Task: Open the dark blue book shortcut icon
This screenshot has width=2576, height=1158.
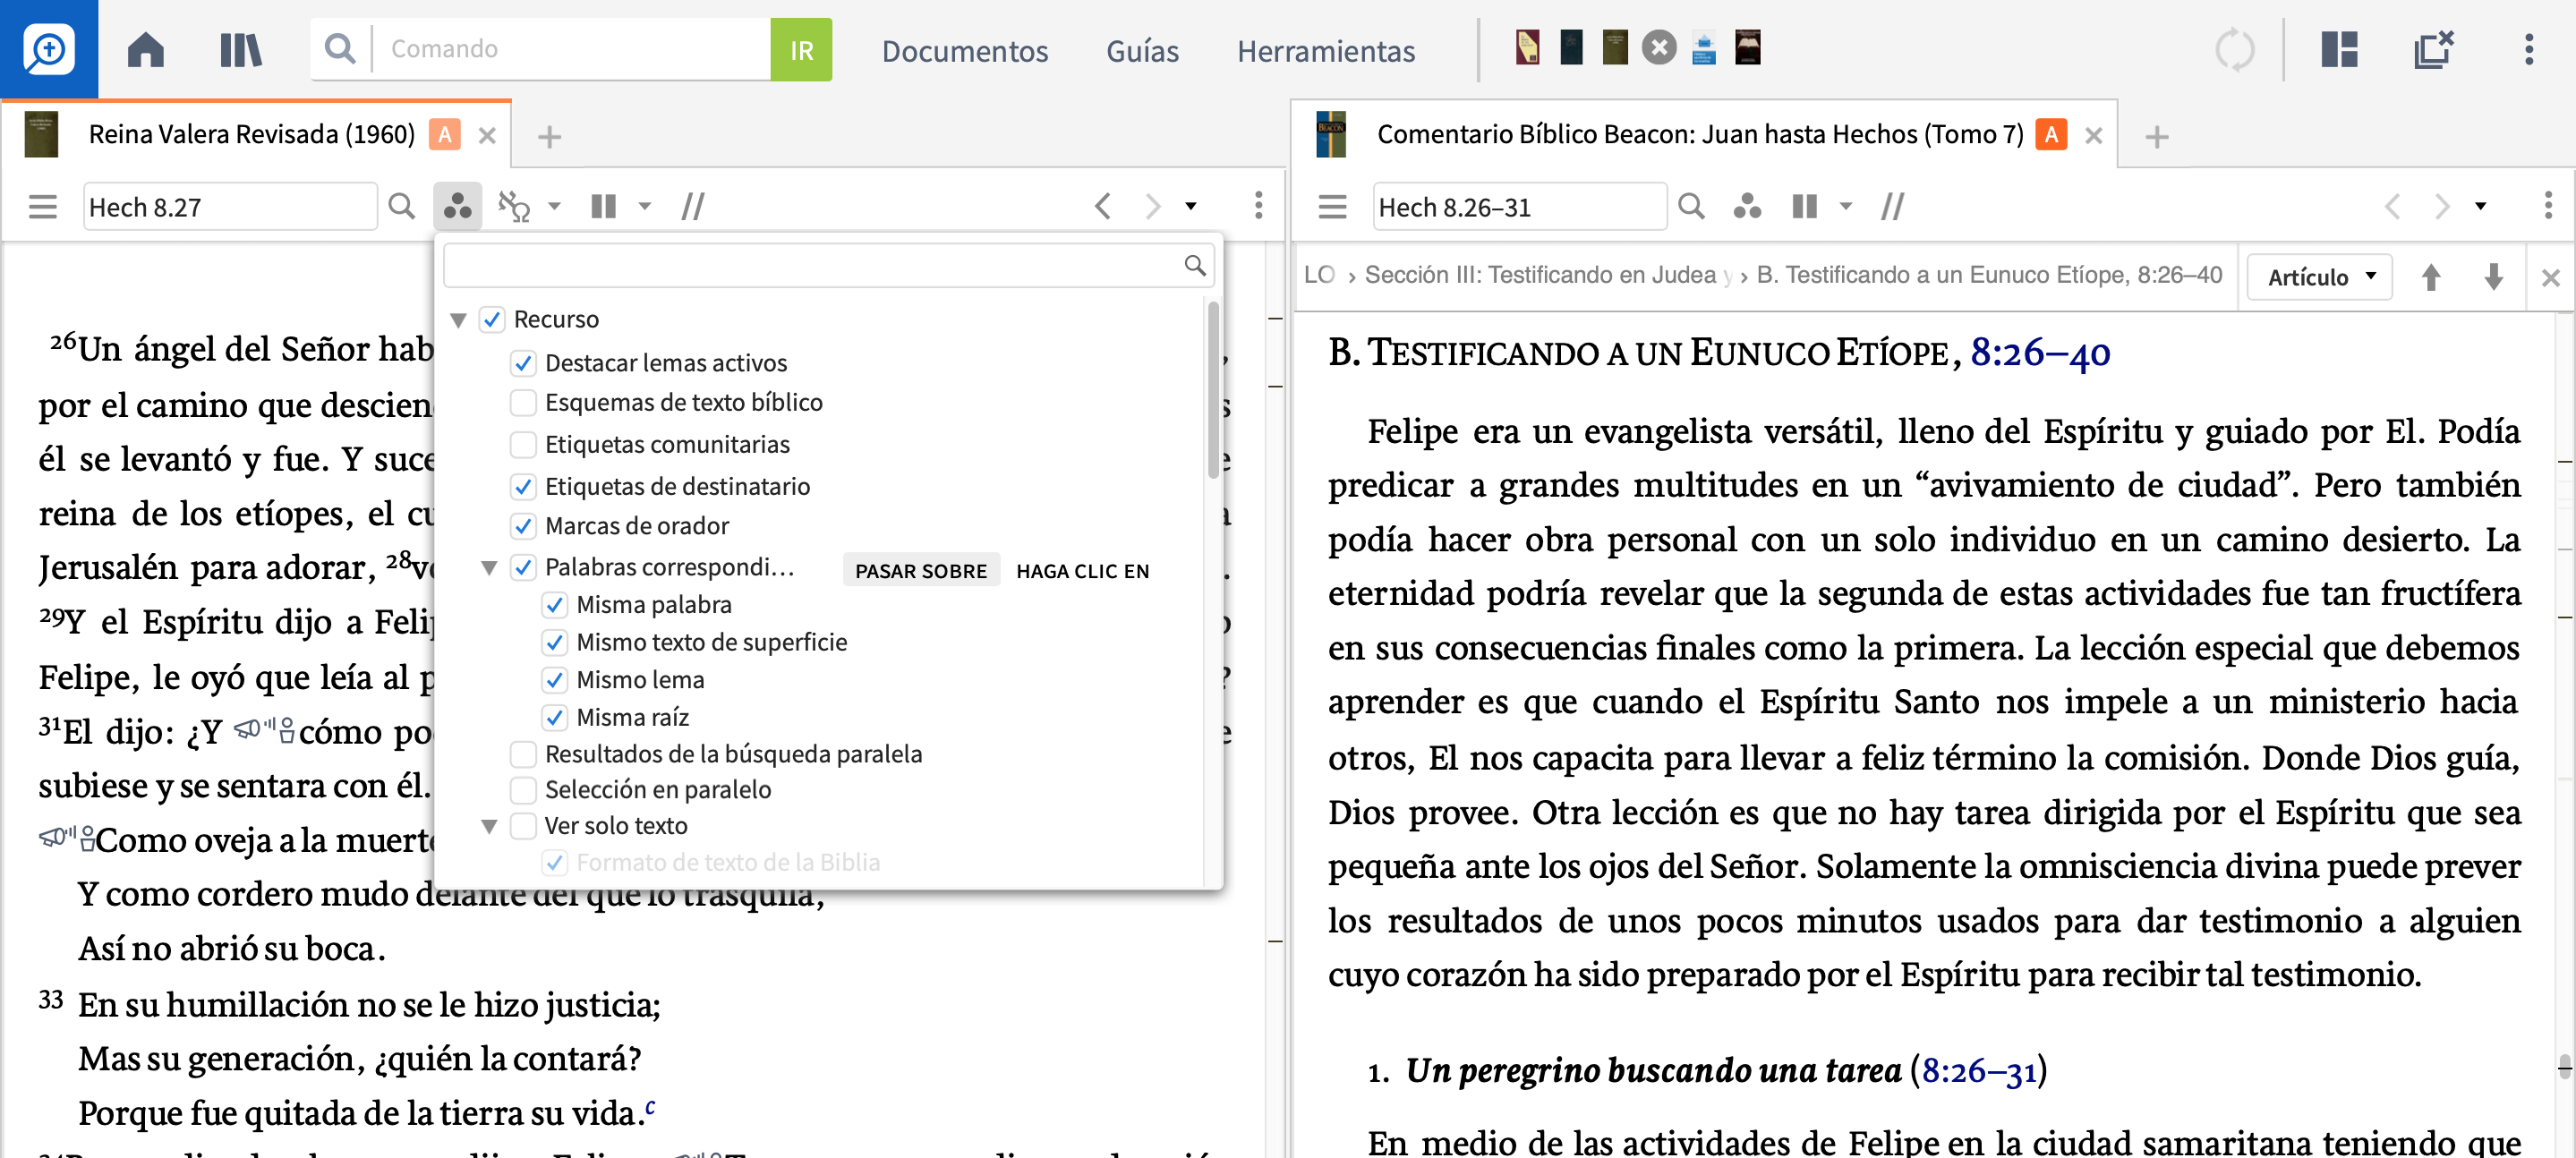Action: tap(1571, 47)
